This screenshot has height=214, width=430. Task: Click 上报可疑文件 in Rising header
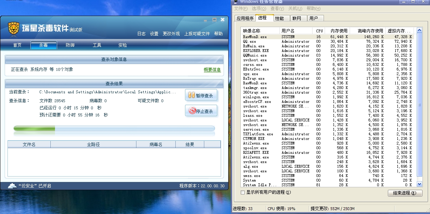(x=197, y=34)
